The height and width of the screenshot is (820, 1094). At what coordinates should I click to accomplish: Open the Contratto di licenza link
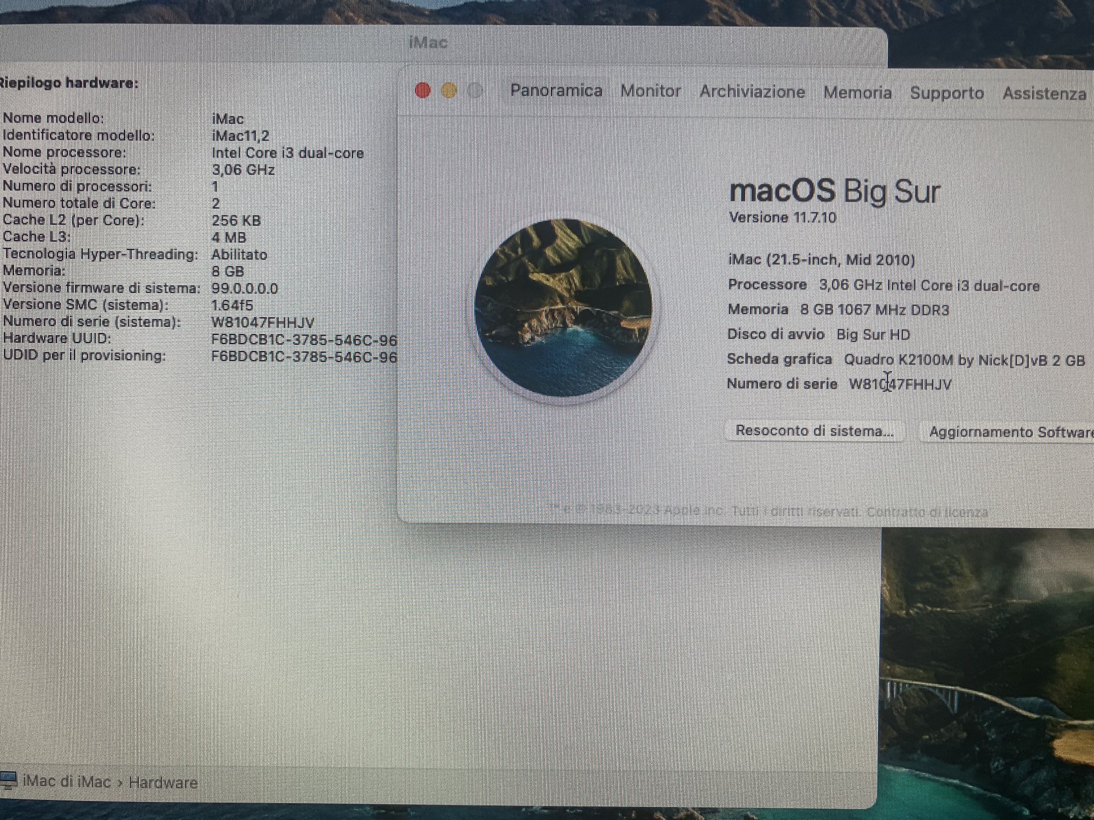(927, 512)
